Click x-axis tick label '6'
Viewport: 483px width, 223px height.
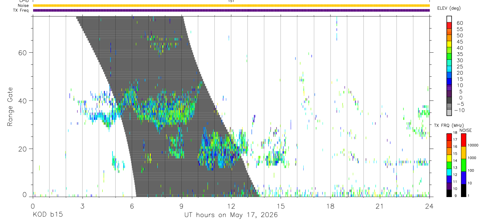132,206
